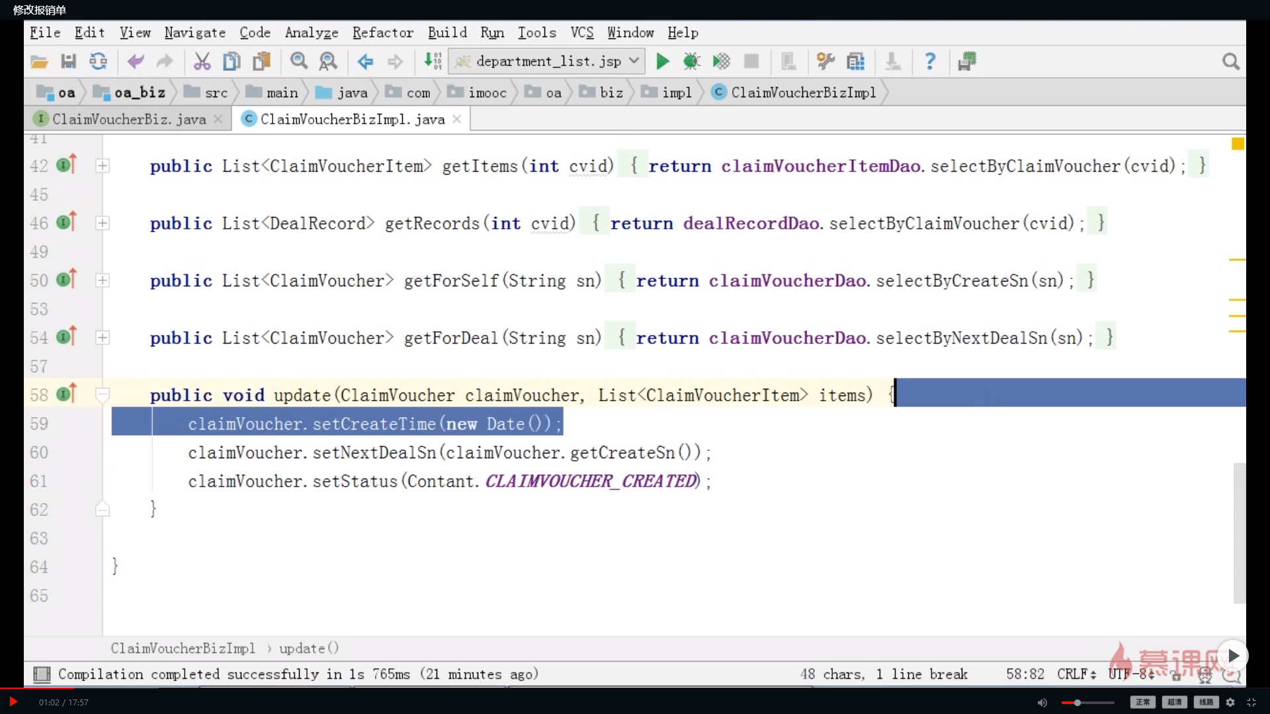Select 正常 speed button in player

point(1142,702)
